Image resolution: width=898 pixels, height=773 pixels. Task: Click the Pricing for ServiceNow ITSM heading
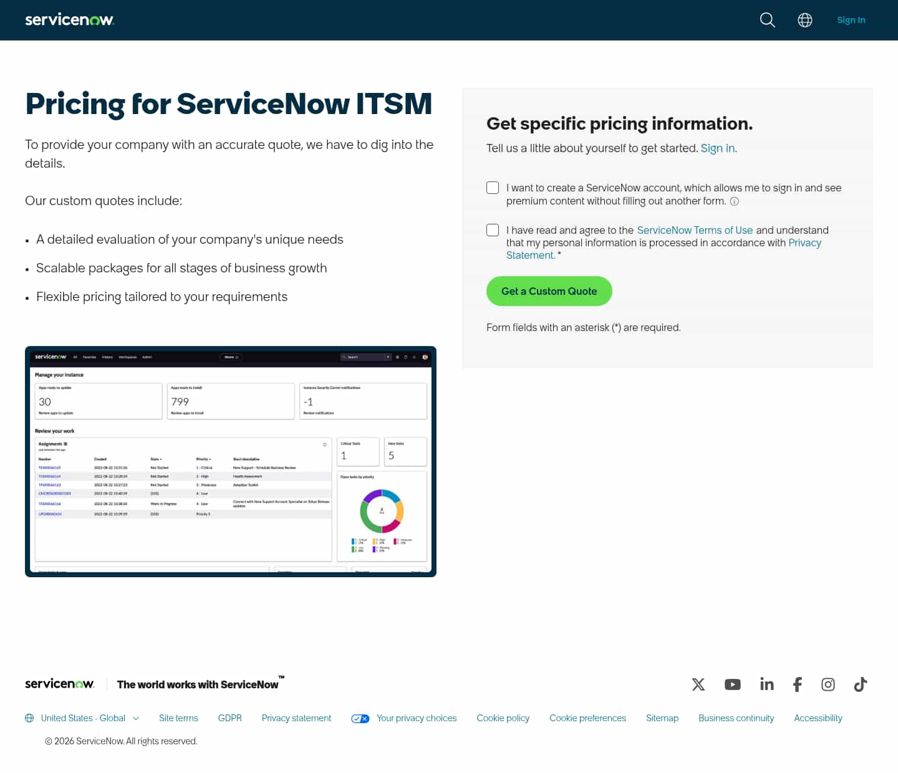coord(229,103)
